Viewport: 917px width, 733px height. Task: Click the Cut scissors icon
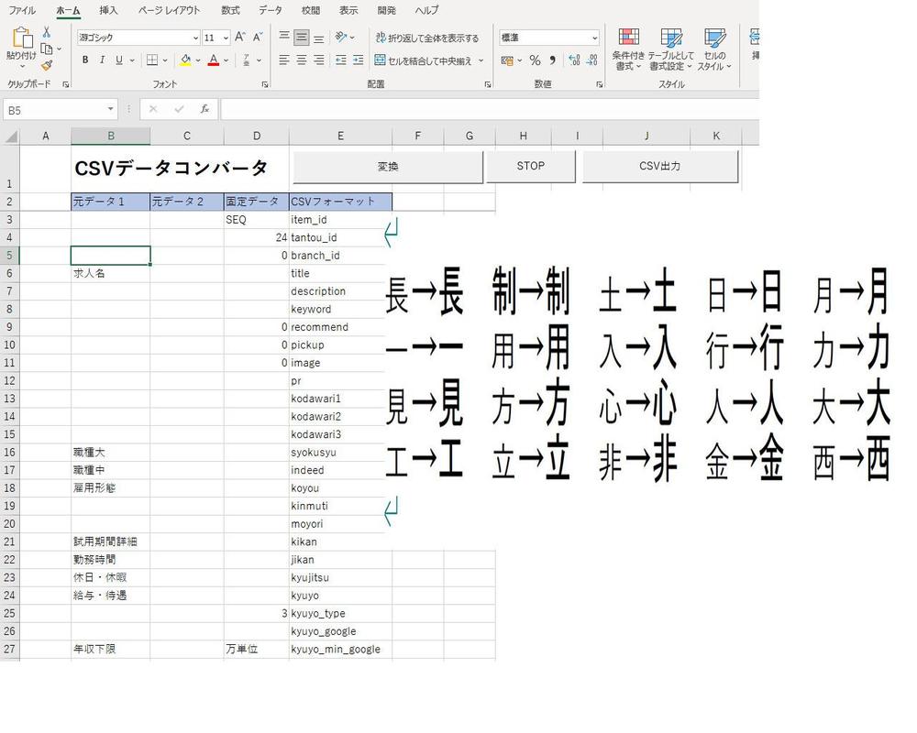pos(47,32)
